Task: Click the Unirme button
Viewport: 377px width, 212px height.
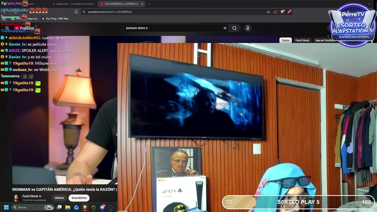Action: [59, 198]
